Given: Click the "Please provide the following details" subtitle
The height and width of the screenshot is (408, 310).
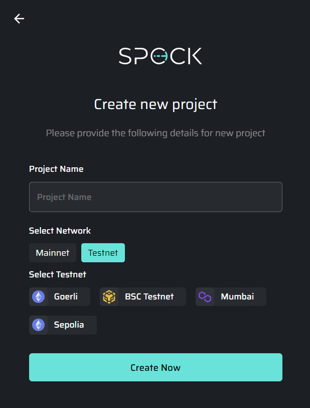Looking at the screenshot, I should pos(156,133).
